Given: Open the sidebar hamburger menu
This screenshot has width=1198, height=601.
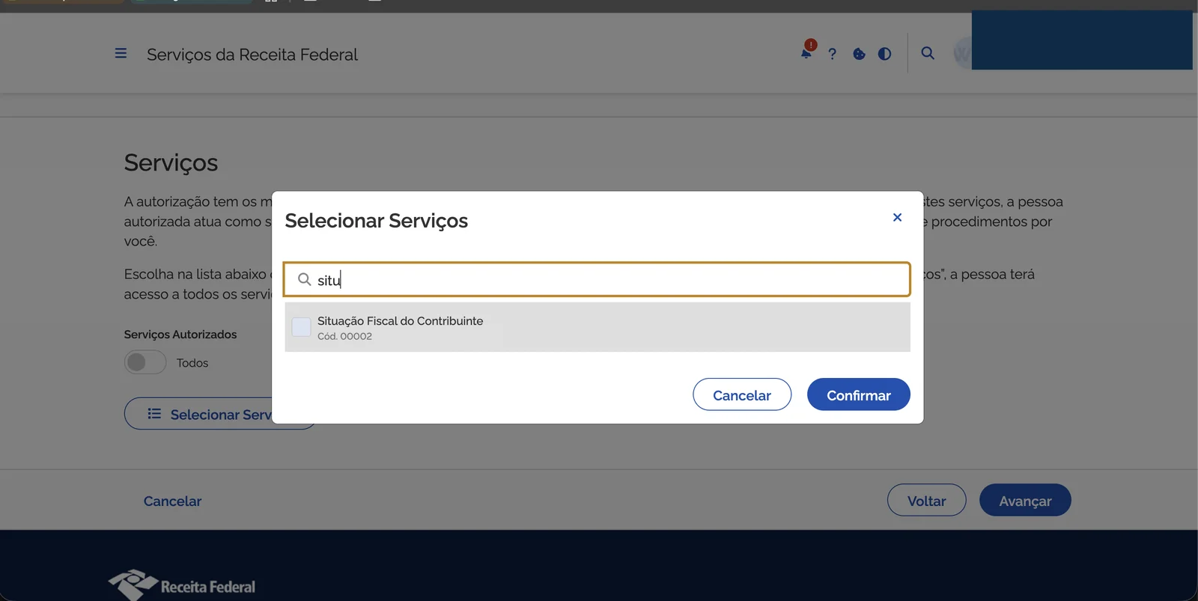Looking at the screenshot, I should (121, 53).
